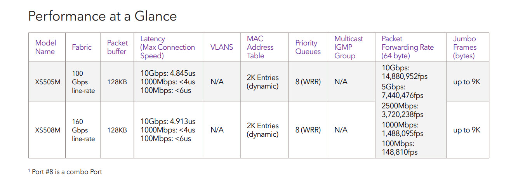Select 'Packet Forwarding Rate (64 byte)' header

tap(408, 47)
